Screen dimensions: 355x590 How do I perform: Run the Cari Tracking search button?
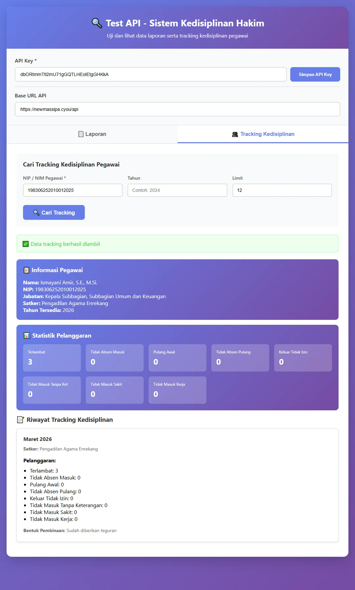coord(54,213)
